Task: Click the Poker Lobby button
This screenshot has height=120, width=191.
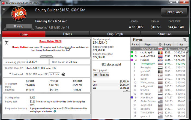Action: click(174, 12)
